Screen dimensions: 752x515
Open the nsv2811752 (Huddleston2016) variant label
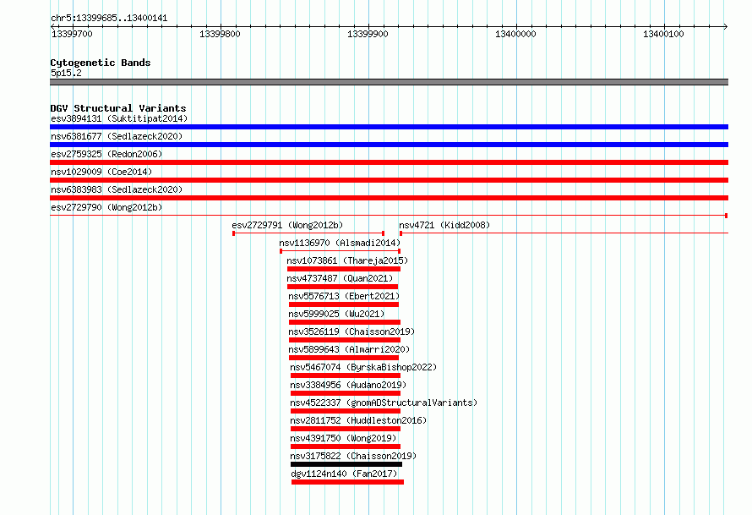(358, 420)
